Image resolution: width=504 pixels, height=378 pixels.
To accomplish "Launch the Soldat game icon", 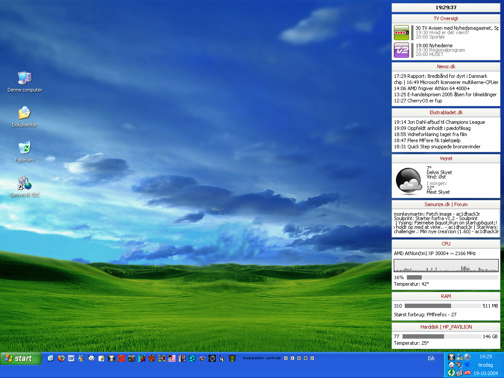I will pos(131,358).
